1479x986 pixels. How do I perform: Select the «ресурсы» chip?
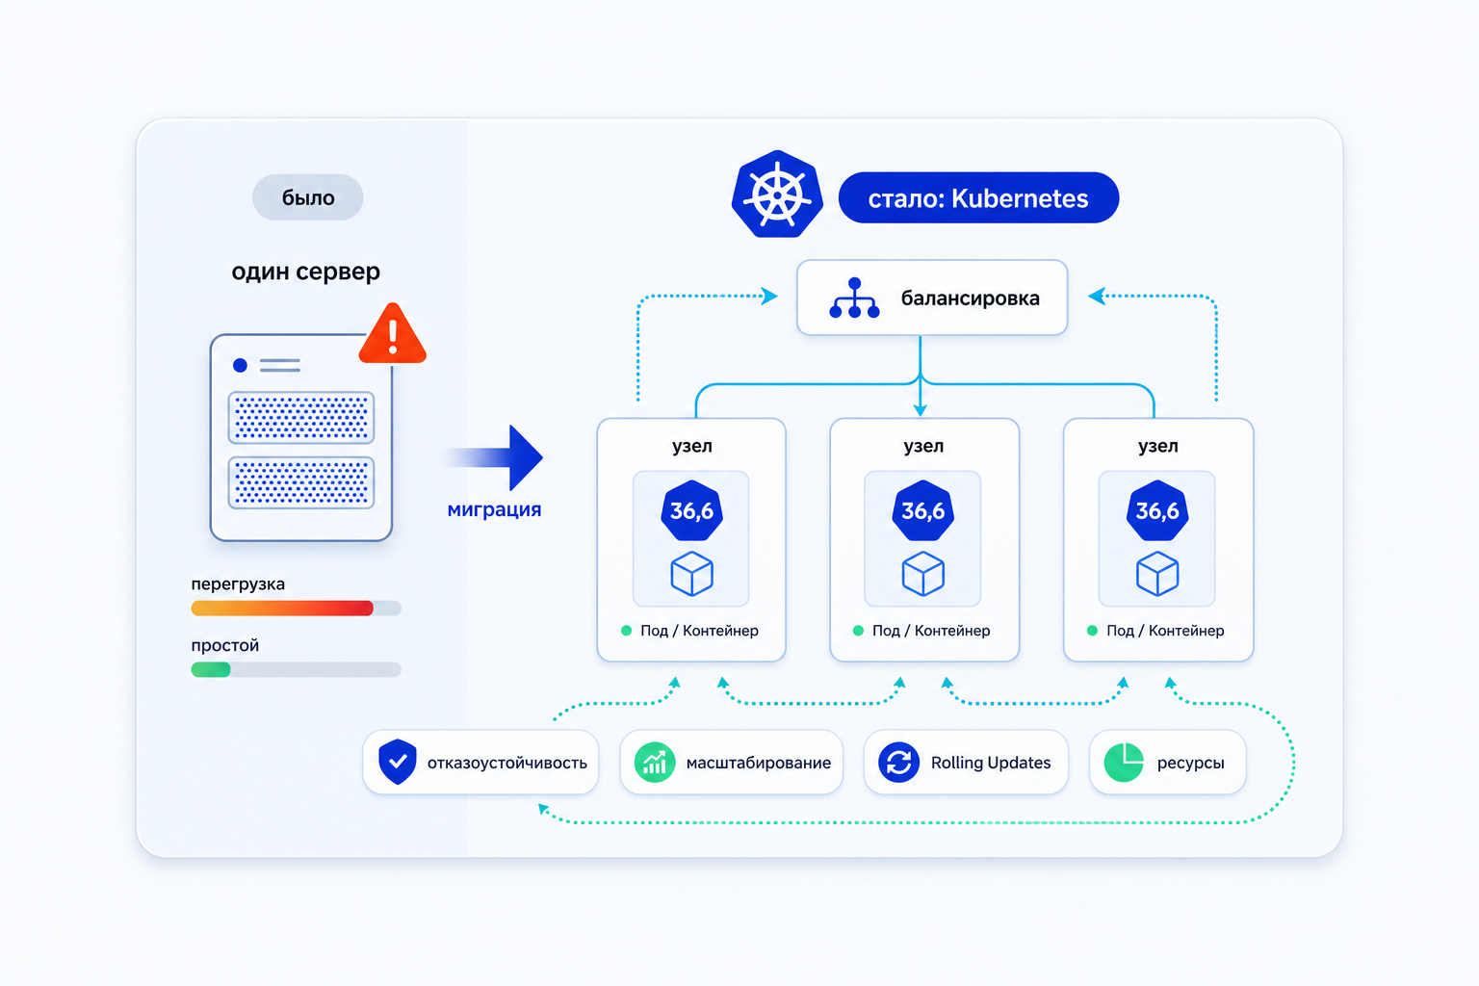point(1168,762)
